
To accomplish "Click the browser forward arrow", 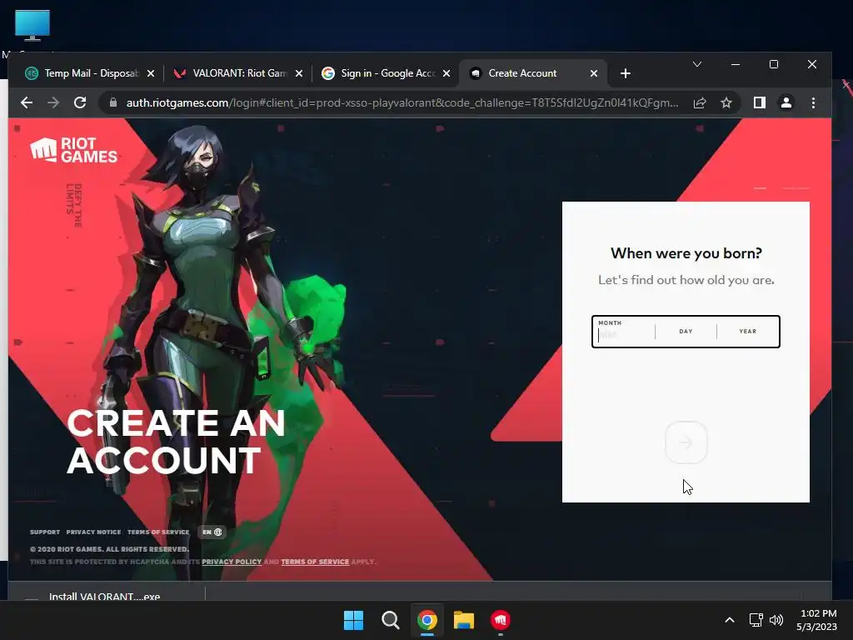I will click(53, 102).
